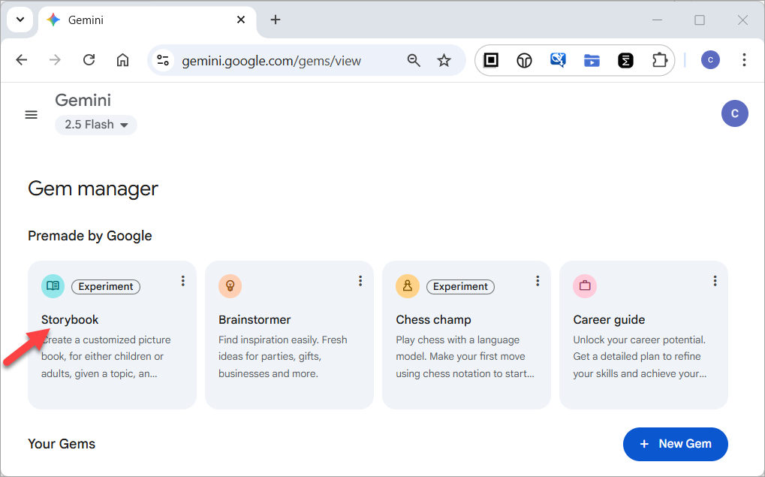Click the Chess champ description text
The width and height of the screenshot is (765, 477).
(465, 356)
